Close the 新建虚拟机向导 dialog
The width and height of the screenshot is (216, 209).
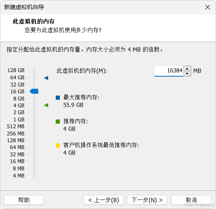point(207,7)
